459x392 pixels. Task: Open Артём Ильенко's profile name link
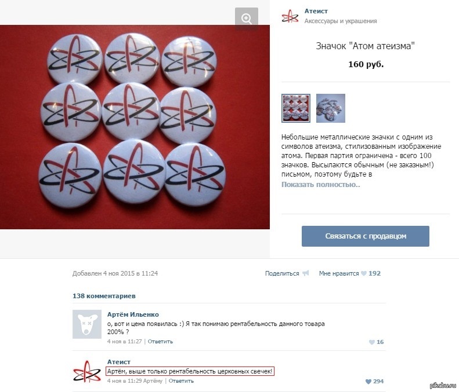coord(133,314)
